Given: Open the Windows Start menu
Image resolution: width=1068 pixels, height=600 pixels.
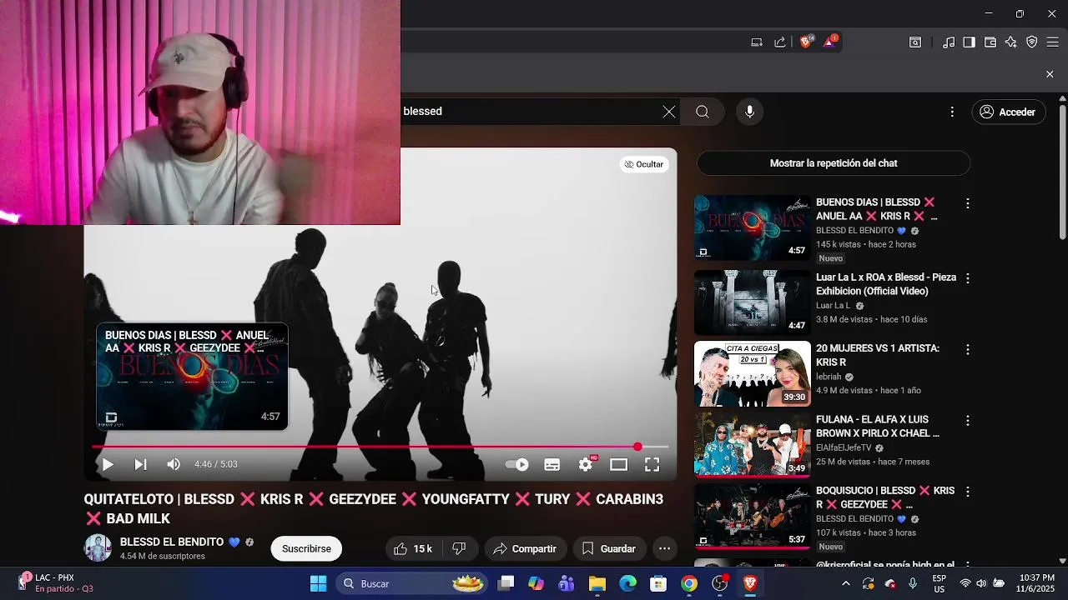Looking at the screenshot, I should point(318,583).
